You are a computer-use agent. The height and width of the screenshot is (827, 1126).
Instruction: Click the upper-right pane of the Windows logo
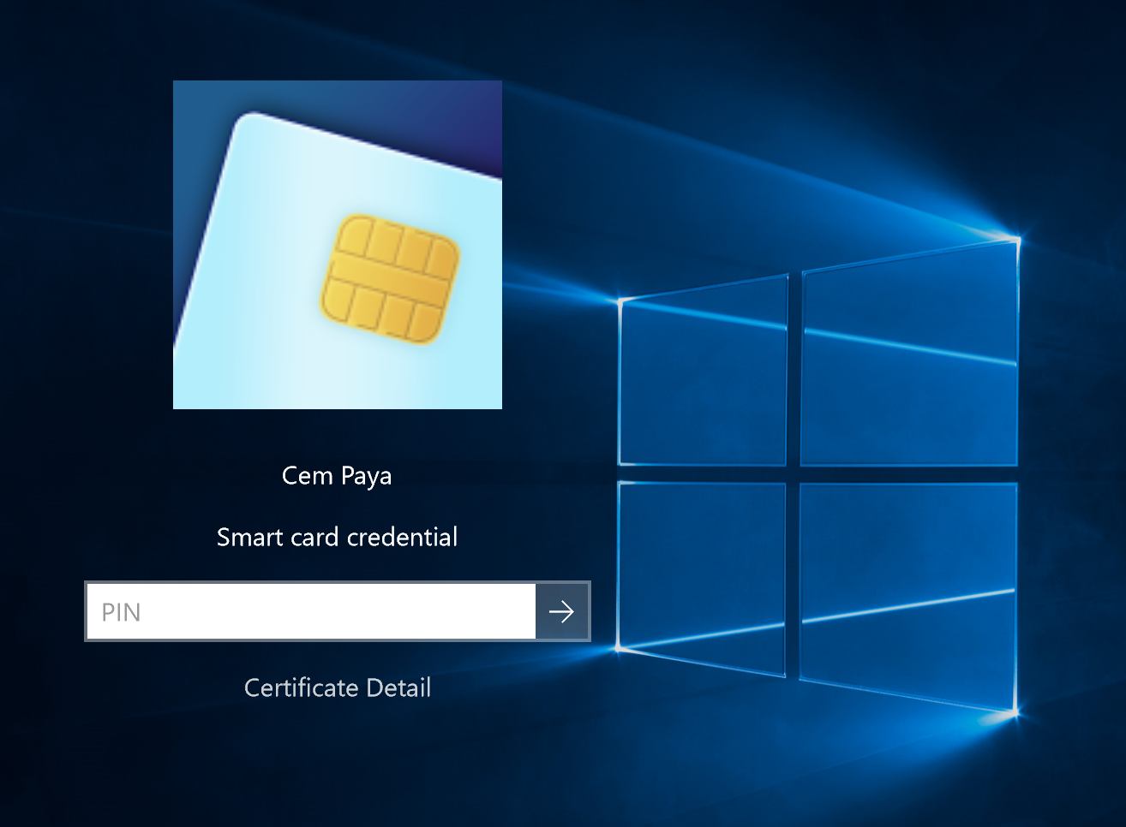tap(908, 360)
